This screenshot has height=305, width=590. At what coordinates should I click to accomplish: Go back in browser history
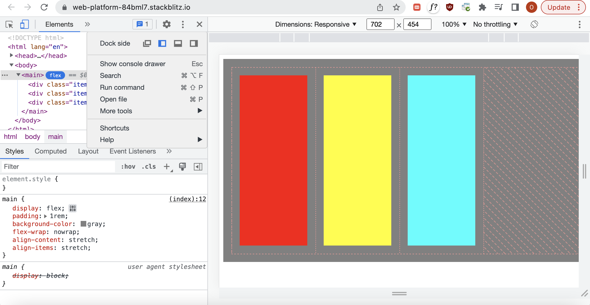[x=11, y=7]
